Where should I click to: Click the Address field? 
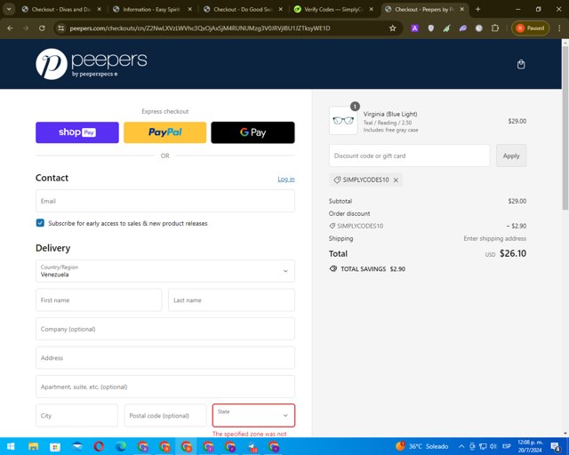(x=165, y=358)
